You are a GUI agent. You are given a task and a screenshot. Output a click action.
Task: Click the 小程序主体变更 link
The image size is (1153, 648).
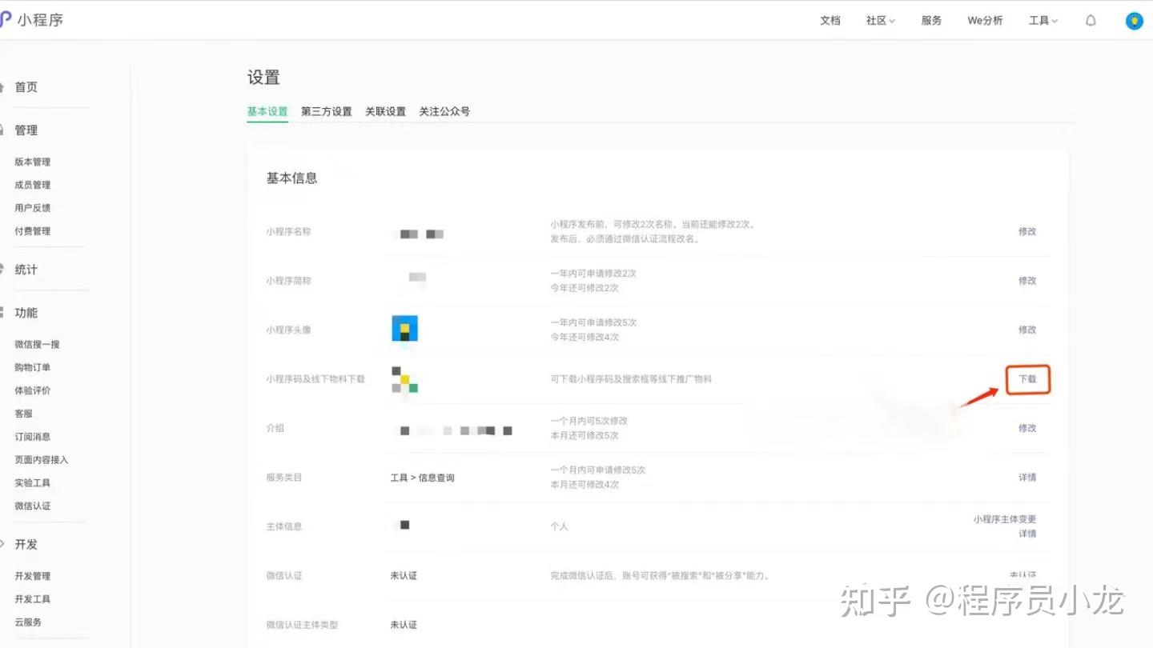click(1005, 519)
